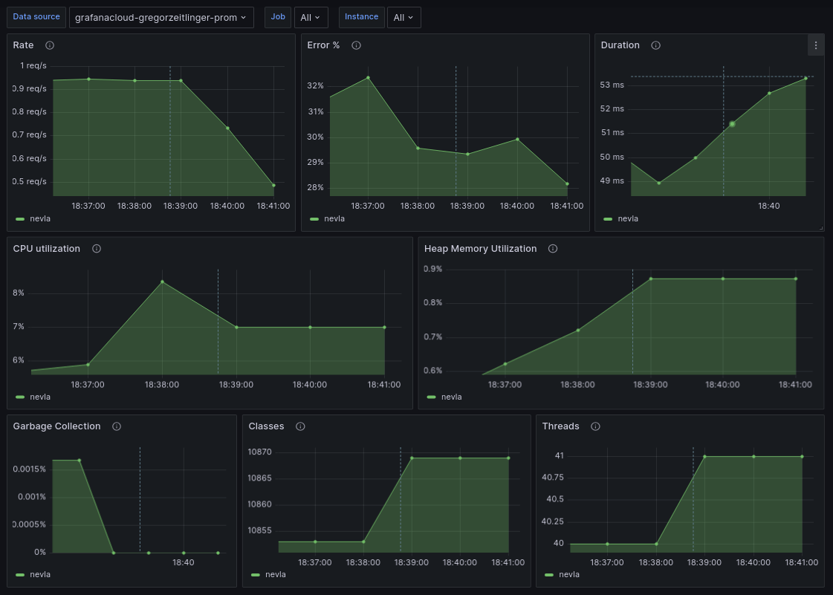Image resolution: width=833 pixels, height=595 pixels.
Task: Click the Error % panel info icon
Action: pos(356,45)
